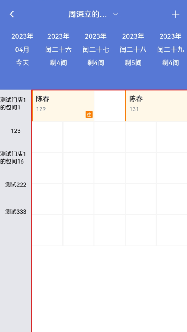
Task: Select room row 测试门店1的包间16
Action: tap(13, 158)
